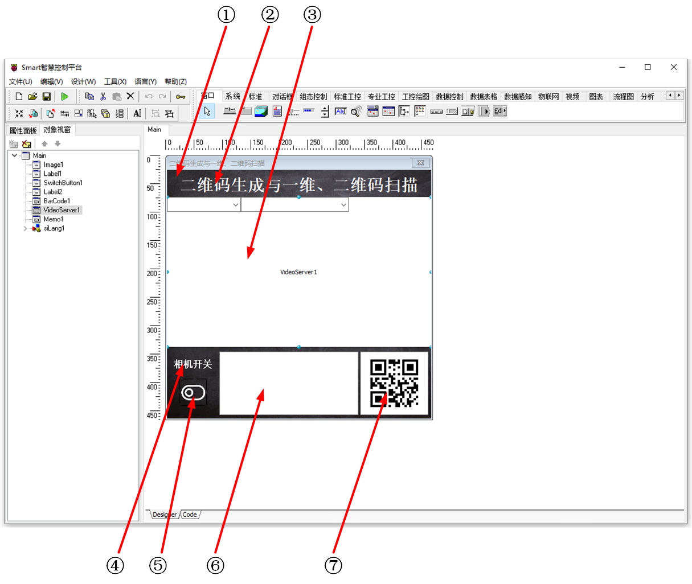Save the project with the floppy icon
Viewport: 692px width, 584px height.
(47, 96)
